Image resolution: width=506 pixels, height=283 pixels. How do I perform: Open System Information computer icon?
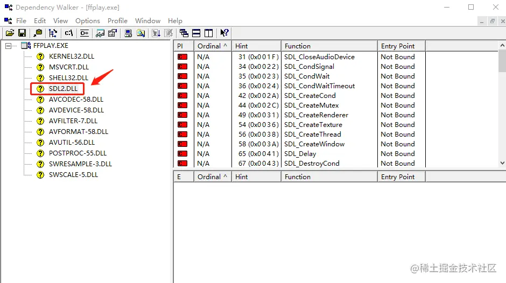[x=128, y=33]
